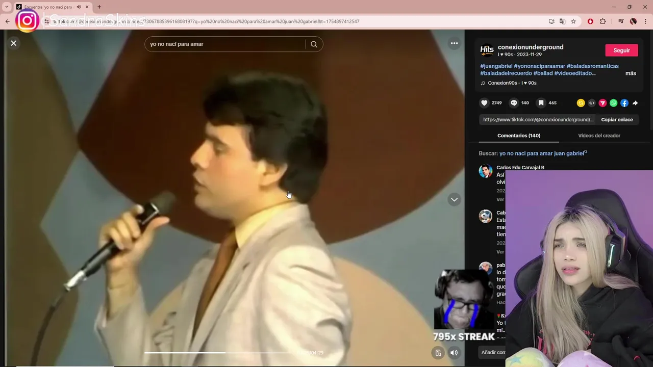This screenshot has width=653, height=367.
Task: Open browser tab search dropdown
Action: [x=7, y=7]
